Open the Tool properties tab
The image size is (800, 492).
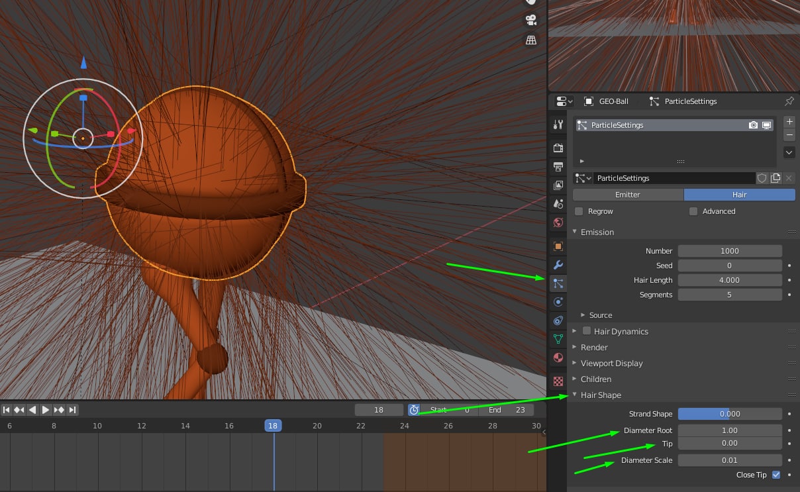[558, 124]
